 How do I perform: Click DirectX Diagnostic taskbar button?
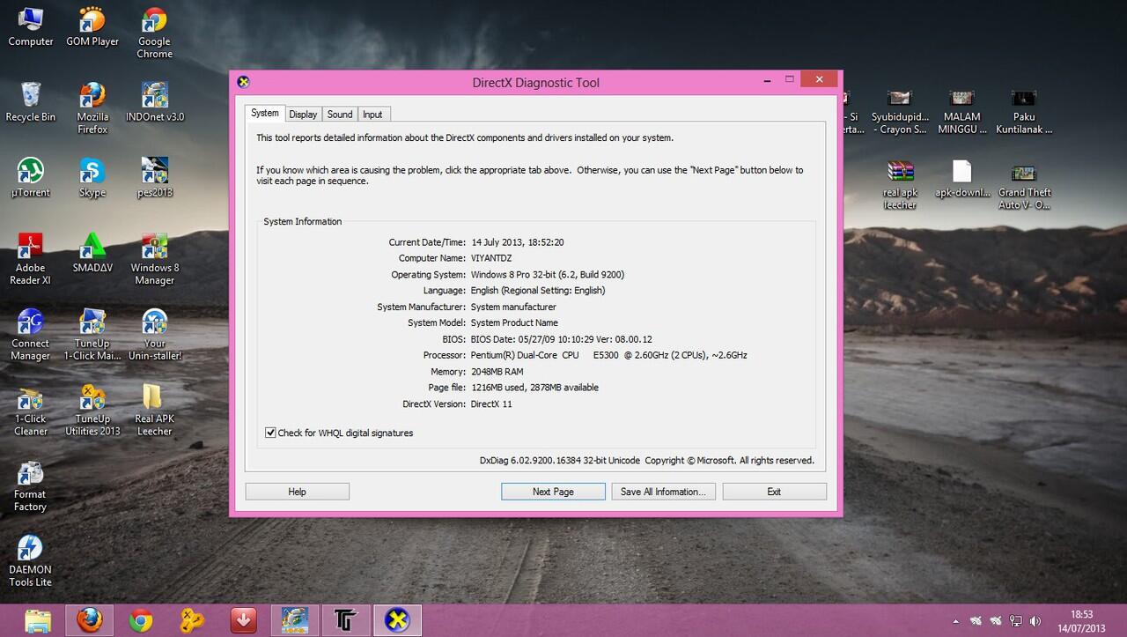click(x=398, y=621)
